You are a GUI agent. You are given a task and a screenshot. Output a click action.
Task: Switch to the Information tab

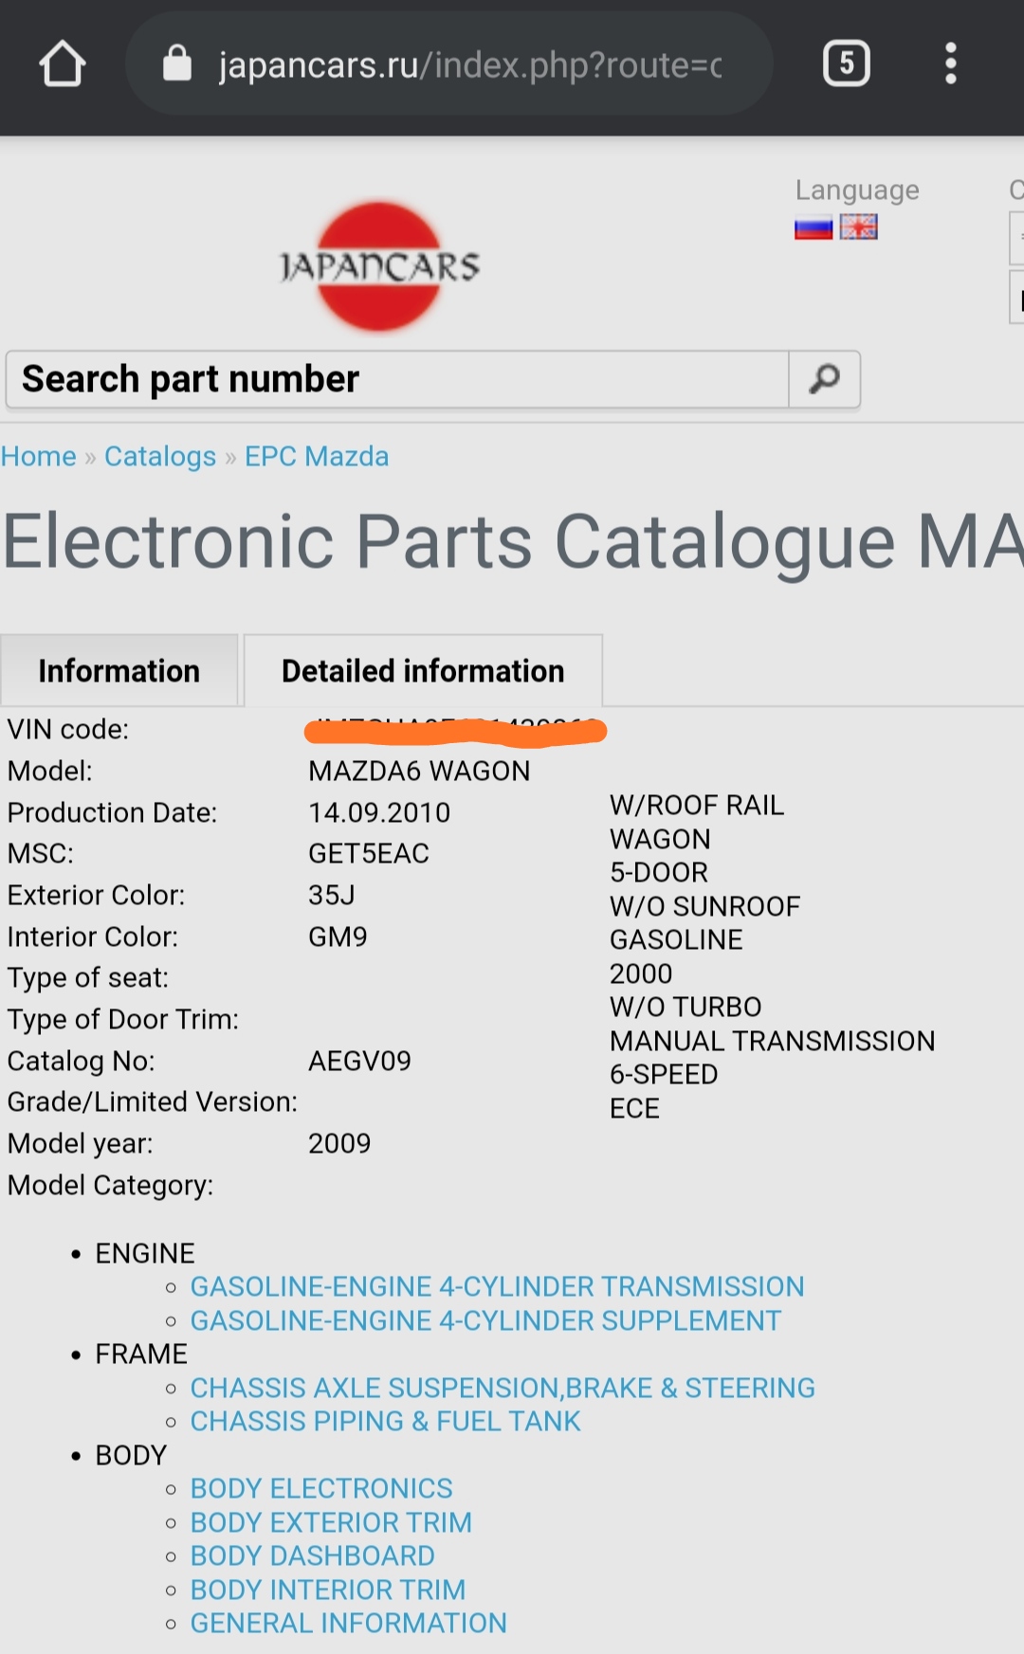click(x=119, y=671)
